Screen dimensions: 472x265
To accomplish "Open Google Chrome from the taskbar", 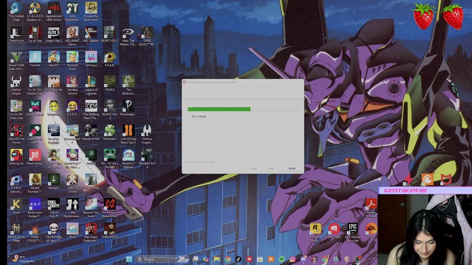I will point(228,259).
